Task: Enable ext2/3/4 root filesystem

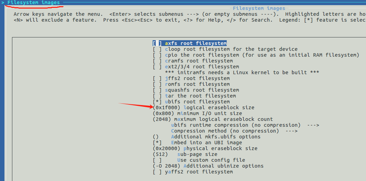Action: click(157, 67)
